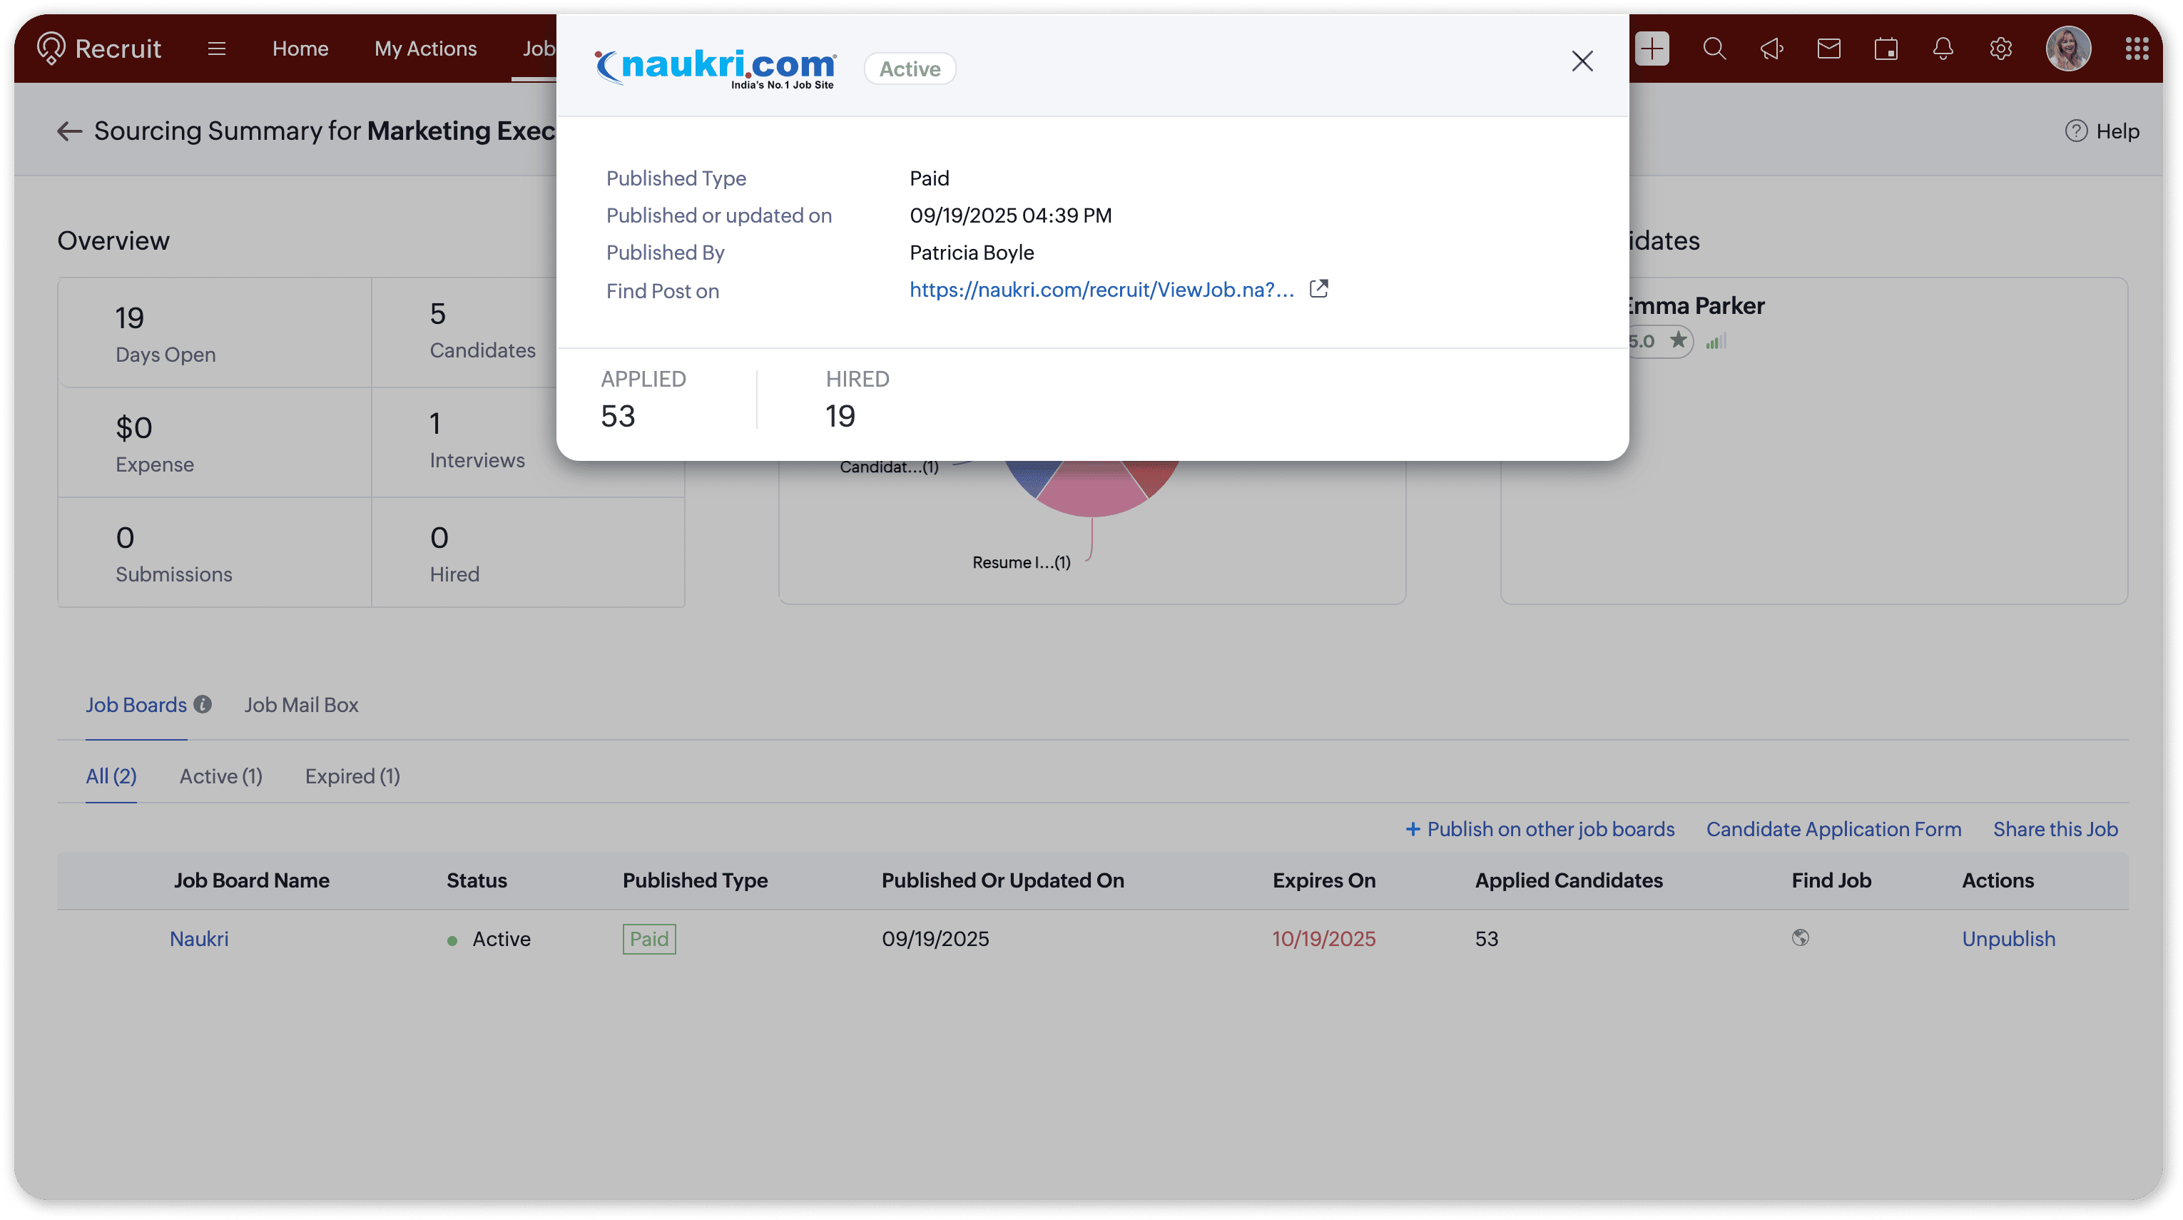Open the settings gear icon
Image resolution: width=2183 pixels, height=1220 pixels.
click(2001, 49)
